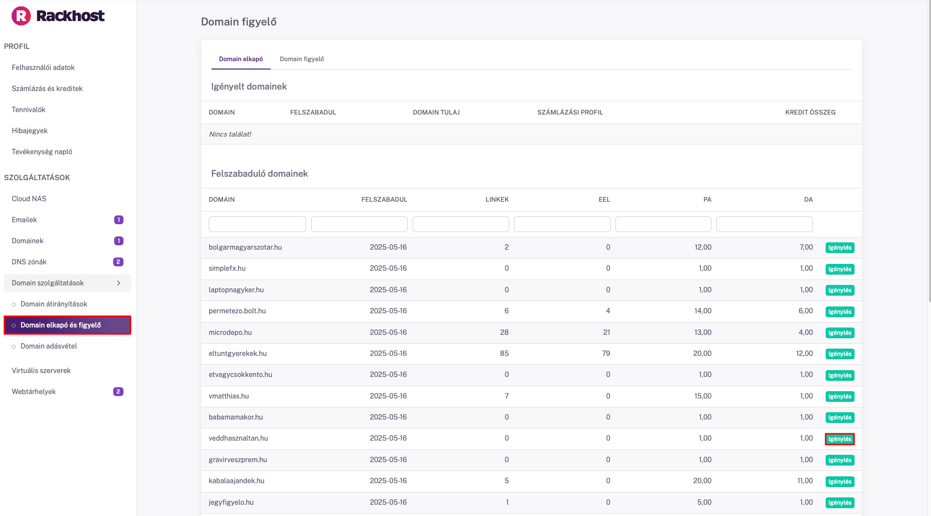The width and height of the screenshot is (931, 516).
Task: Click Igénylés for gravirveszprem.hu
Action: pos(840,460)
